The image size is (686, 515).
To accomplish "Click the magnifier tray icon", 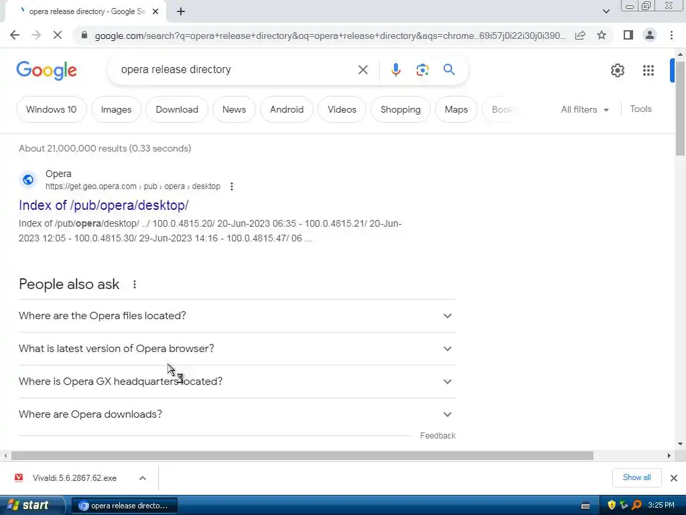I will pyautogui.click(x=636, y=505).
